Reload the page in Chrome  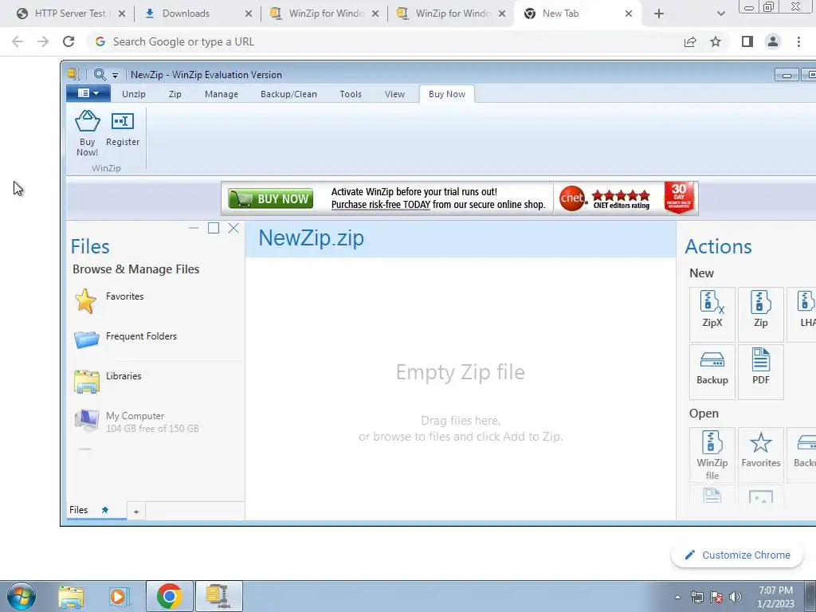coord(69,41)
